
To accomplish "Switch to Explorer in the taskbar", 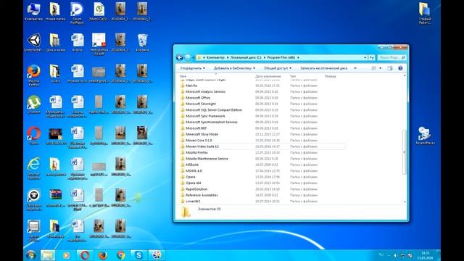I will click(x=48, y=254).
